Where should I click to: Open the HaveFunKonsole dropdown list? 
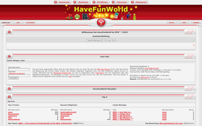pyautogui.click(x=101, y=40)
